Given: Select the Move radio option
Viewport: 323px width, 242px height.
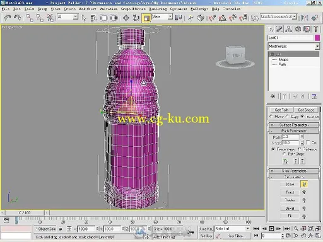Looking at the screenshot, I should [x=271, y=117].
